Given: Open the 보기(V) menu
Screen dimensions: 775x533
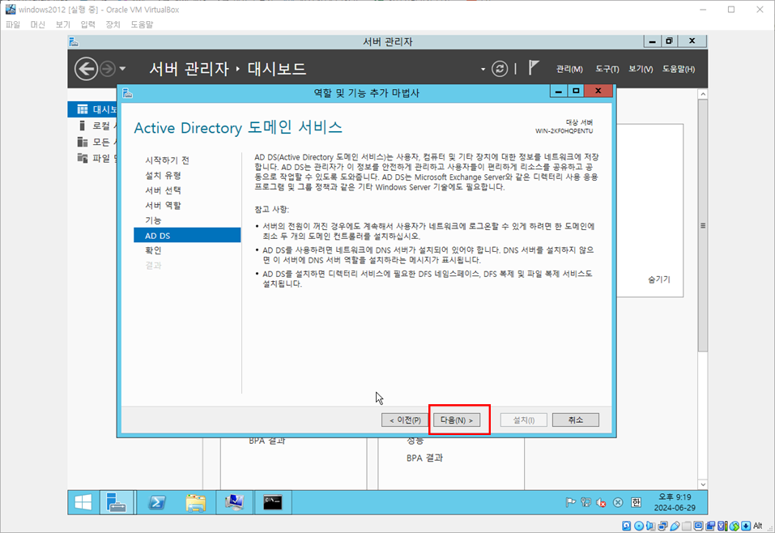Looking at the screenshot, I should 641,69.
